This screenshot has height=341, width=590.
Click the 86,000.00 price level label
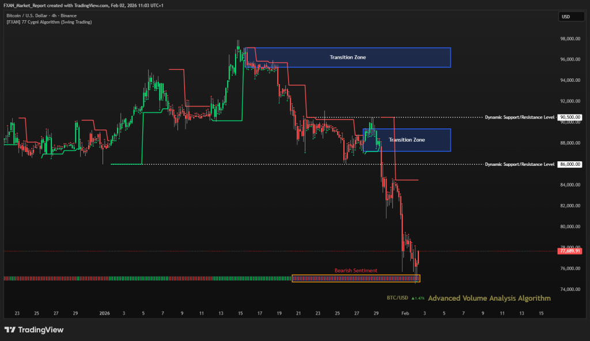pos(569,164)
